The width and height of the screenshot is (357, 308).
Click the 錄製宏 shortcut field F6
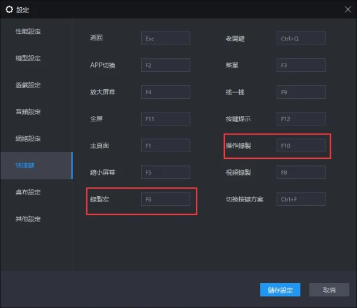pyautogui.click(x=165, y=199)
